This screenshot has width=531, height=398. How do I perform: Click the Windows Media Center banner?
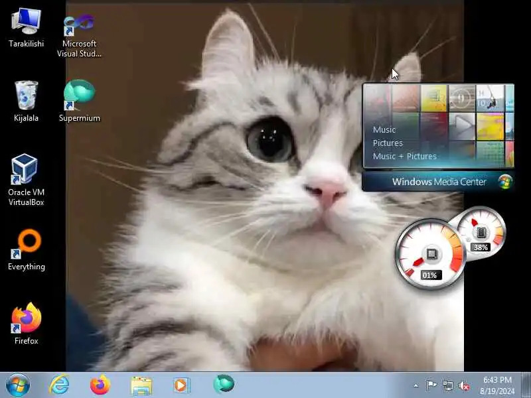[x=438, y=182]
